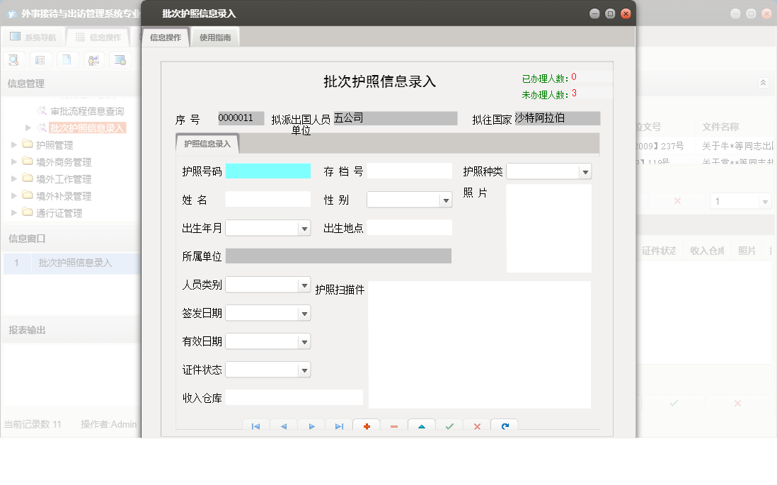Click the previous record arrow icon
Viewport: 777px width, 485px height.
coord(284,426)
